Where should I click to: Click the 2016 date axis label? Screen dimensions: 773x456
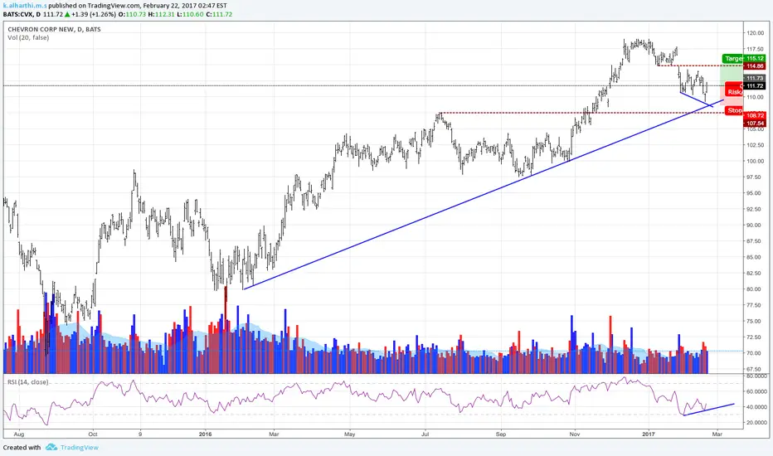point(205,434)
